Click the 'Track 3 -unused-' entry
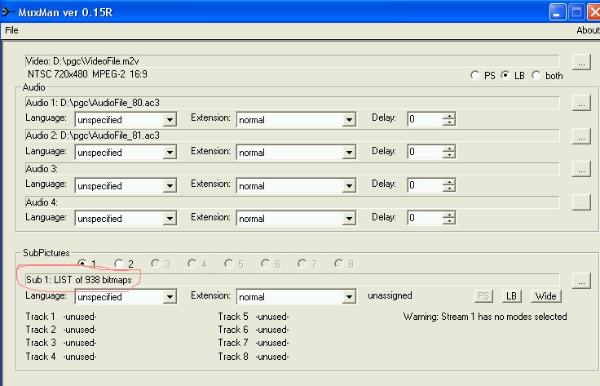 click(x=61, y=343)
